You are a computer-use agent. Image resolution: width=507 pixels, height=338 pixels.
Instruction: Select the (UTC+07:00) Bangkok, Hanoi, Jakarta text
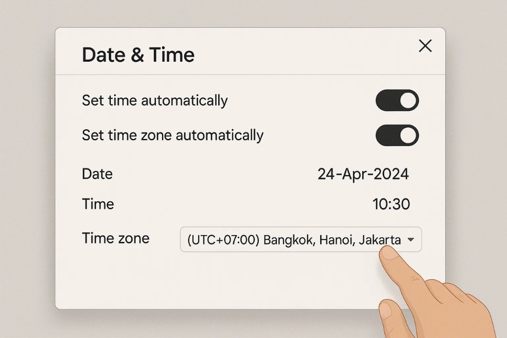click(x=294, y=240)
